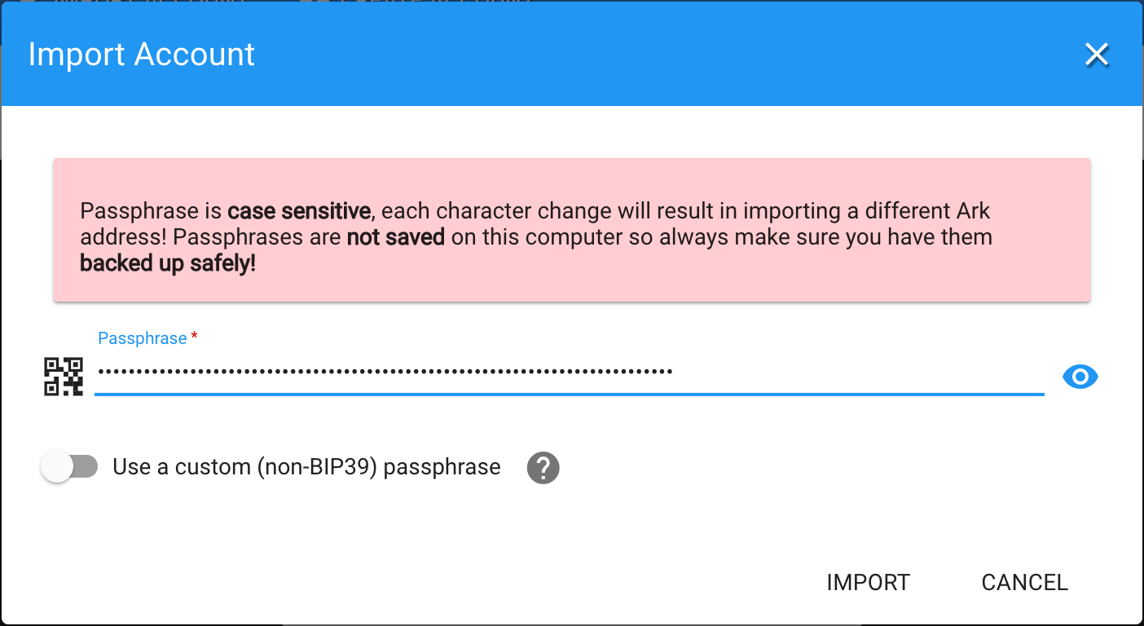Image resolution: width=1144 pixels, height=626 pixels.
Task: Click the Passphrase input field
Action: pos(569,373)
